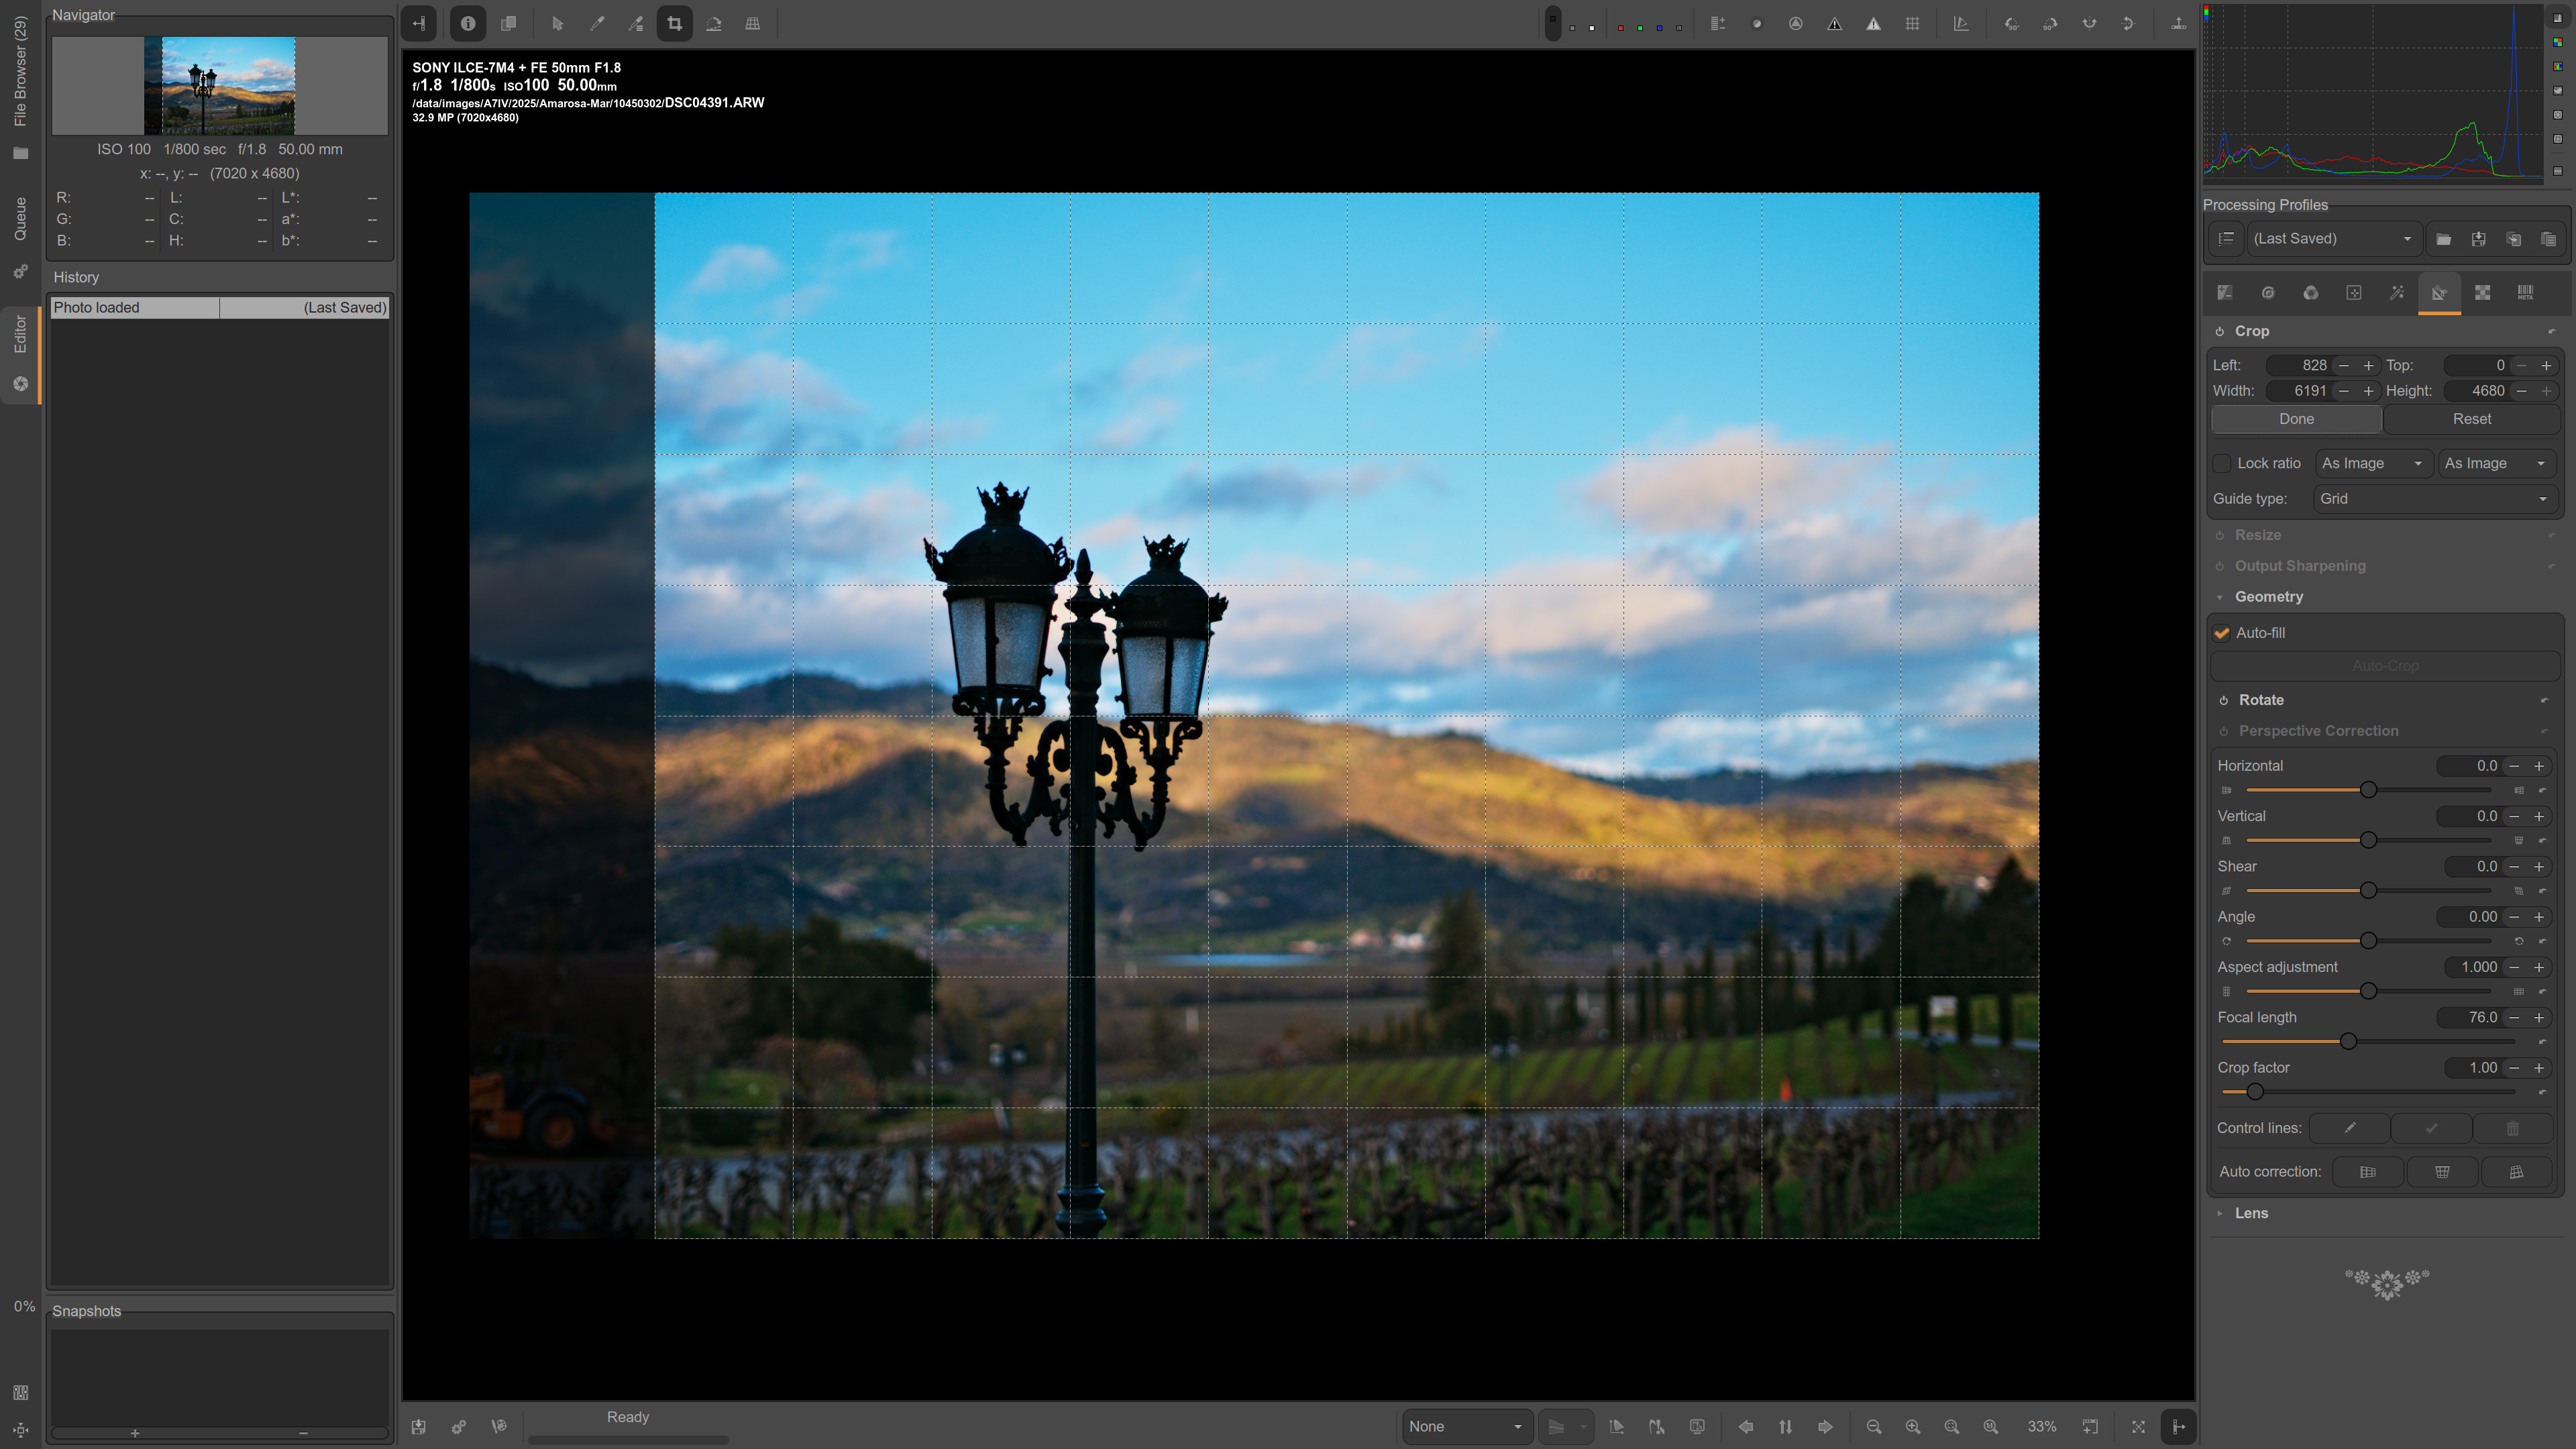Uncheck the Auto-fill checkbox
The width and height of the screenshot is (2576, 1449).
tap(2222, 633)
